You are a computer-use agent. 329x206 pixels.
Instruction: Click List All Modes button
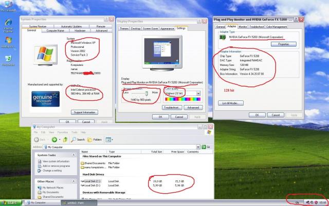pyautogui.click(x=231, y=103)
